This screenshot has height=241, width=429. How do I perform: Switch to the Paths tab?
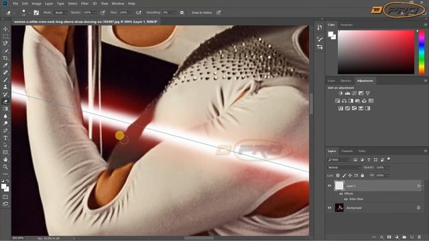pos(362,151)
